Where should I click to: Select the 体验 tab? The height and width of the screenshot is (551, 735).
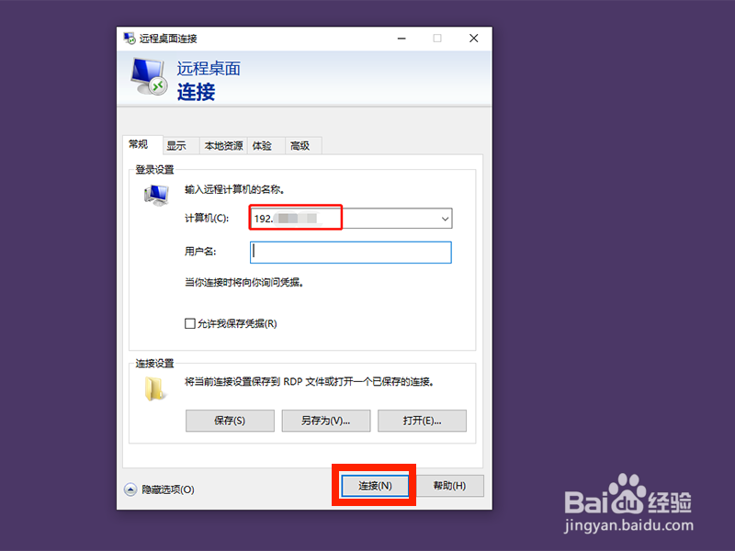click(262, 146)
